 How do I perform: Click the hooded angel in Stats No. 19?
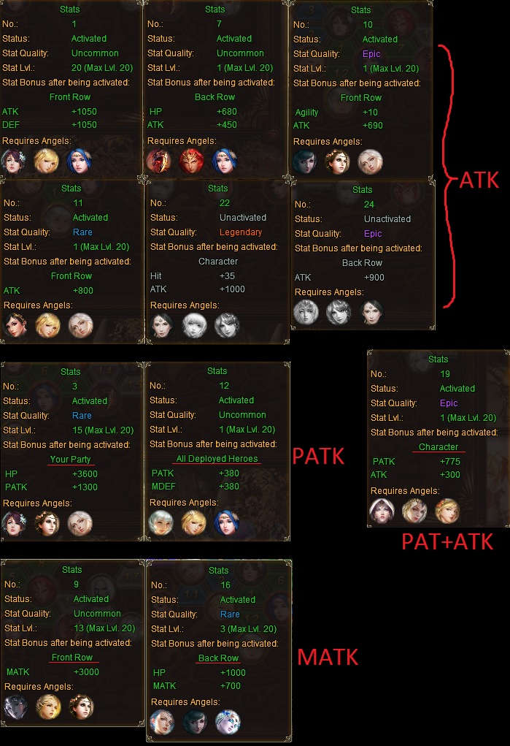(x=382, y=511)
